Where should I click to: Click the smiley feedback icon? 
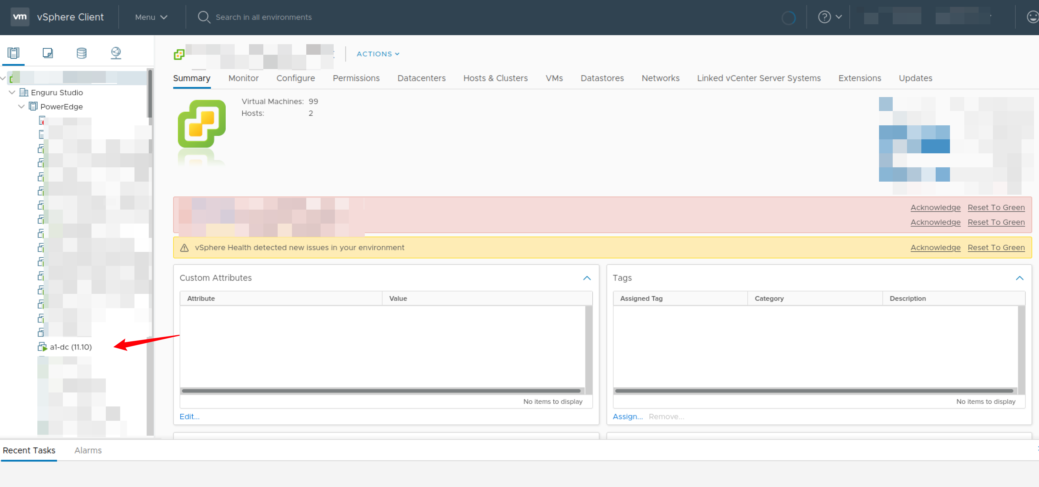coord(1032,17)
